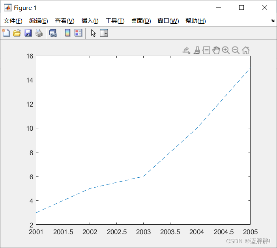
Task: Click the MATLAB logo in the title bar
Action: [x=8, y=8]
